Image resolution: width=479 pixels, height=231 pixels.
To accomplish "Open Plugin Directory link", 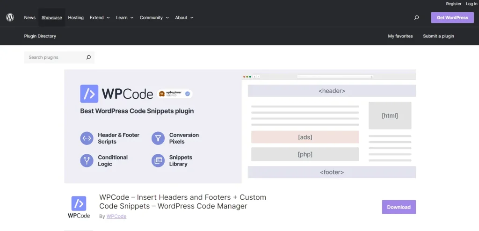I will pos(40,36).
